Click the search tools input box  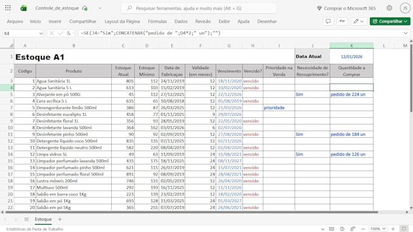coord(199,8)
